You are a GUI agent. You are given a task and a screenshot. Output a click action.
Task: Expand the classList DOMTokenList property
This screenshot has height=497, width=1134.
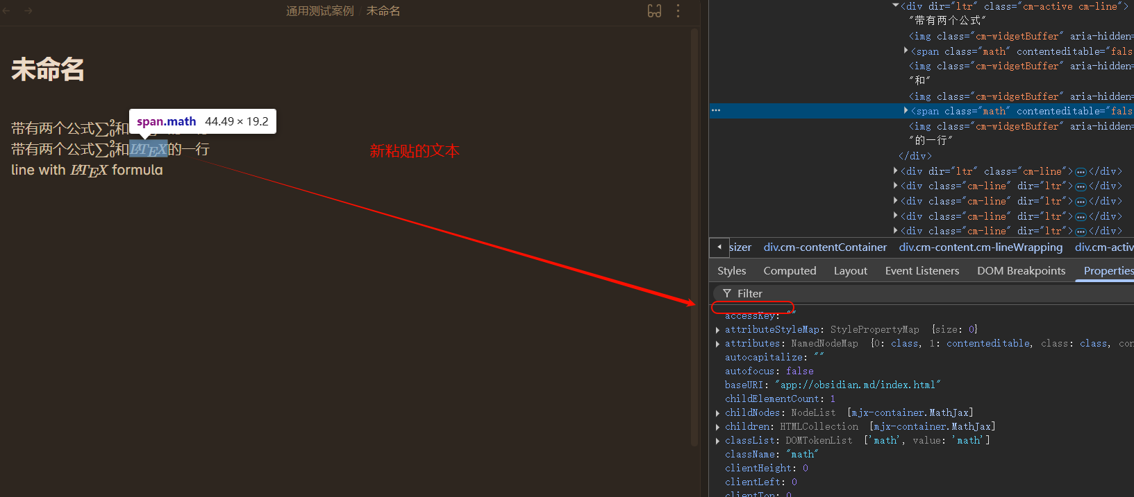point(717,441)
